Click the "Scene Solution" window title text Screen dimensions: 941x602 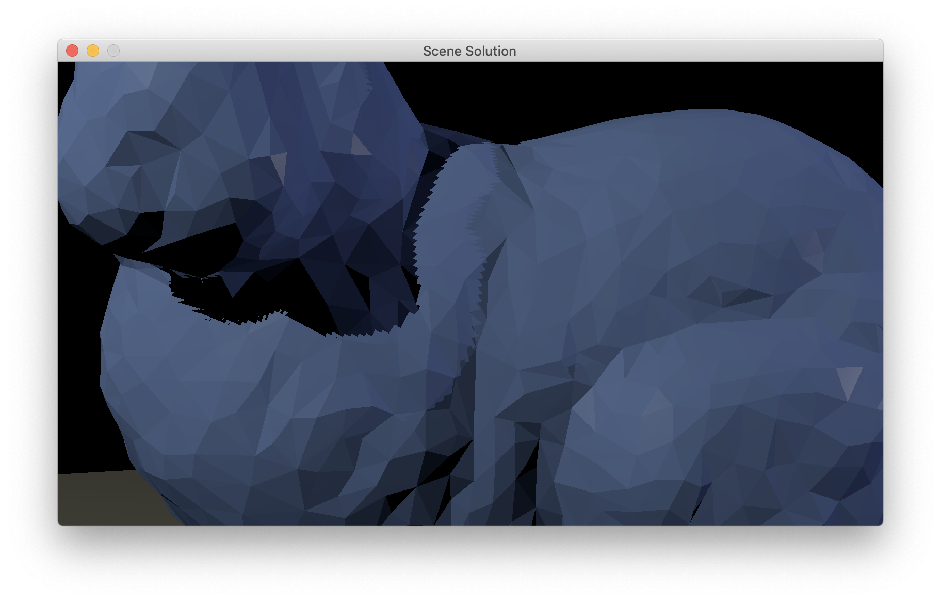coord(469,51)
